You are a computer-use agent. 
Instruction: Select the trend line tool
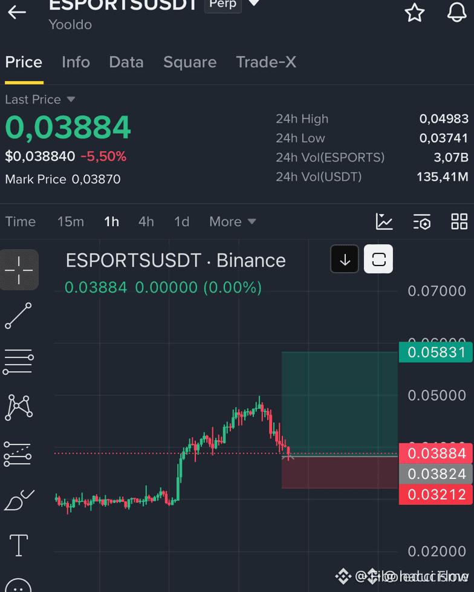tap(18, 316)
